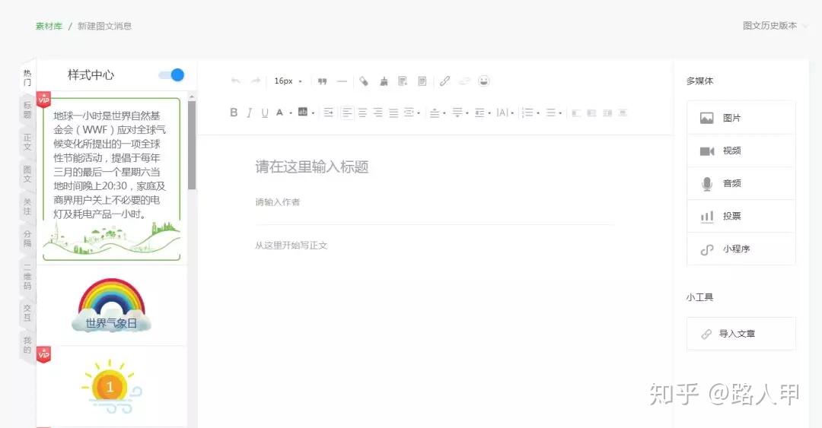The image size is (822, 428).
Task: Click the 导入文章 button
Action: click(x=741, y=334)
